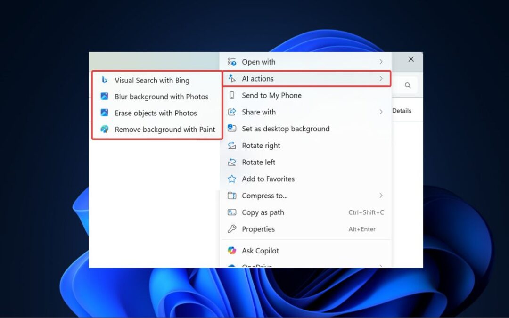The image size is (509, 318).
Task: Expand the Compress to submenu chevron
Action: coord(381,196)
